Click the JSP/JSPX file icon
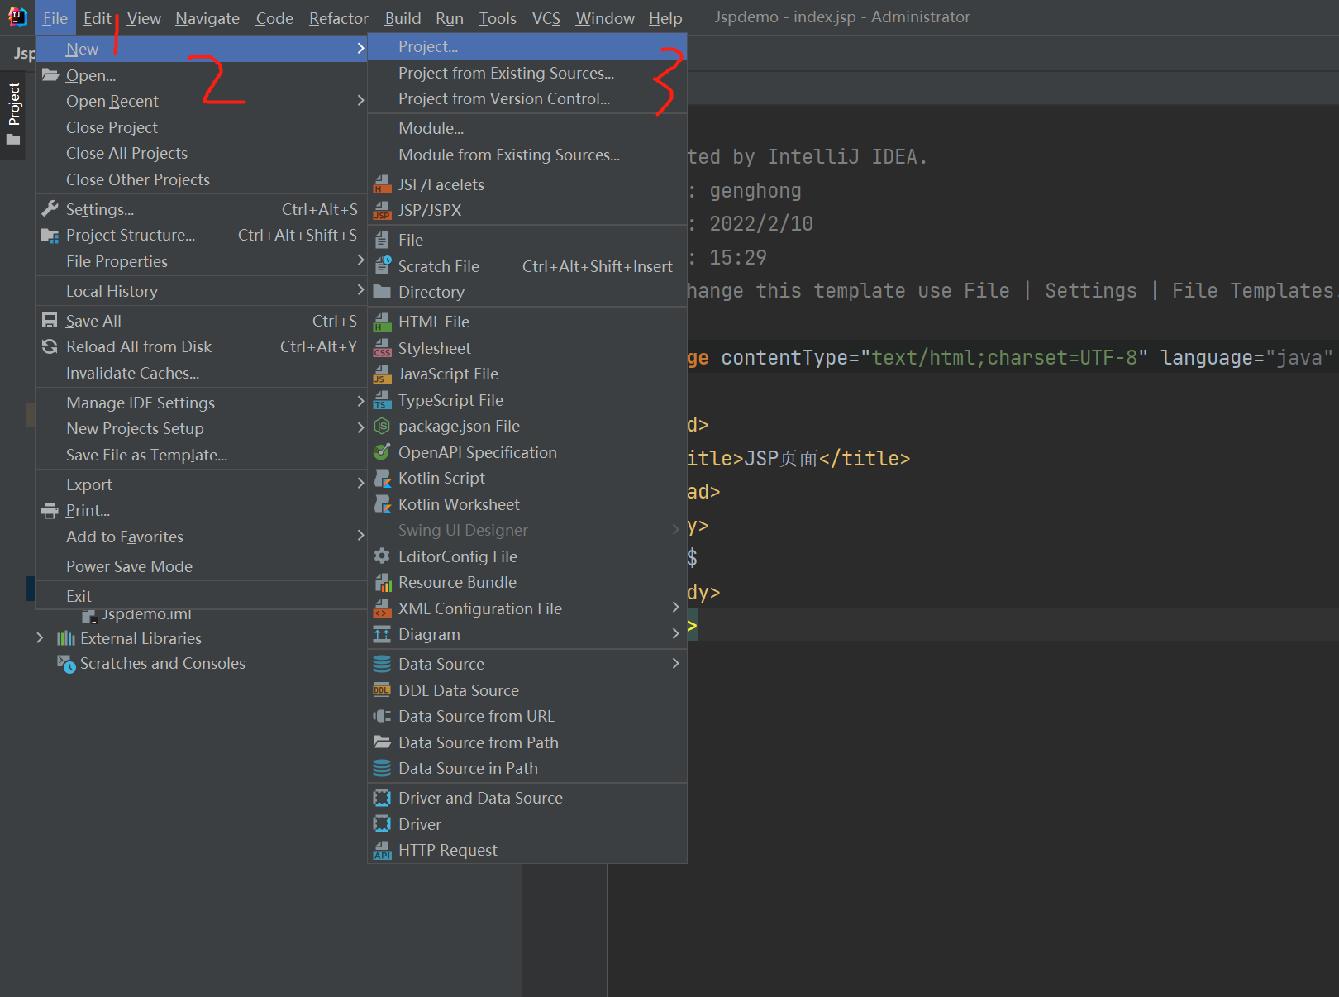The image size is (1339, 997). [x=382, y=210]
